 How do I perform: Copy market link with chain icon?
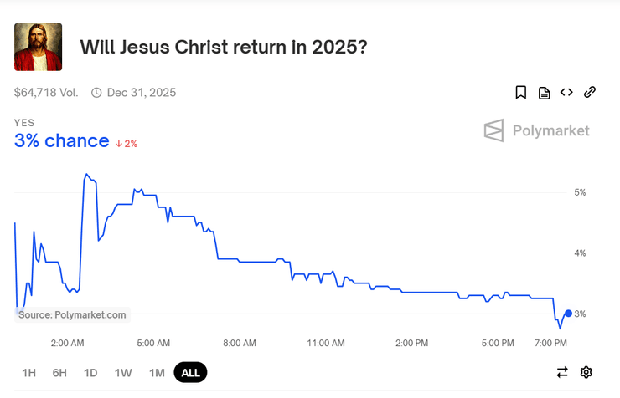click(x=589, y=93)
